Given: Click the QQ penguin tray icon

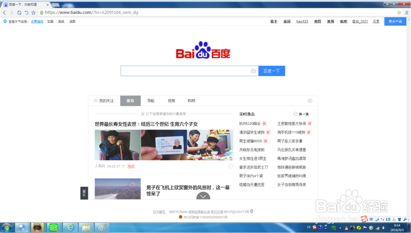Looking at the screenshot, I should click(346, 228).
